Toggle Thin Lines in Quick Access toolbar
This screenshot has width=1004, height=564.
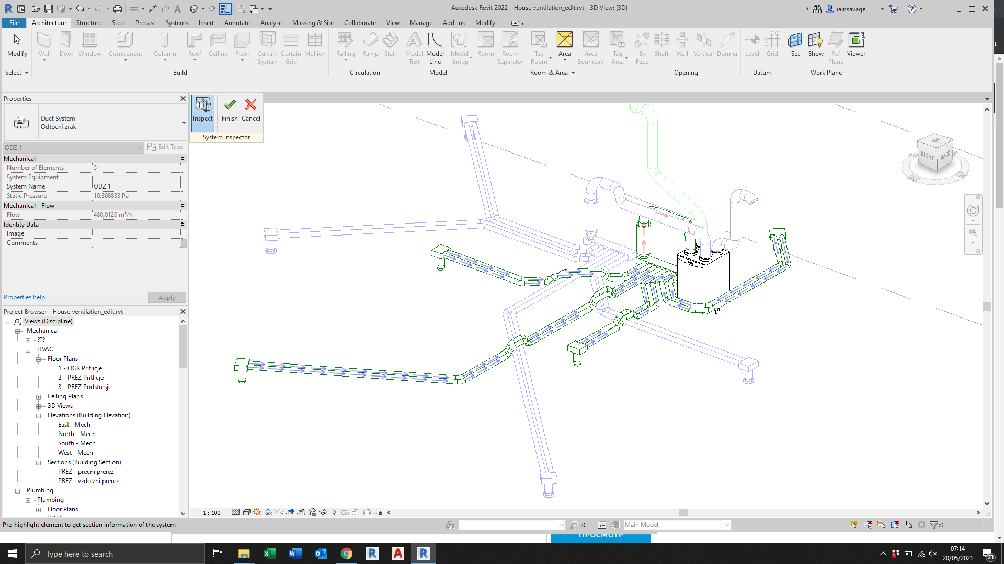(x=225, y=9)
